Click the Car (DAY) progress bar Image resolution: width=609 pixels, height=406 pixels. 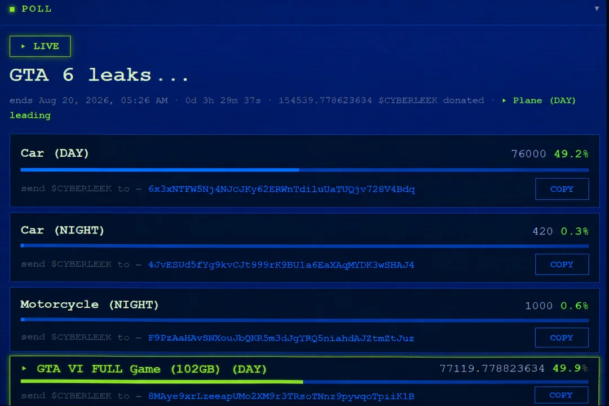pos(304,170)
